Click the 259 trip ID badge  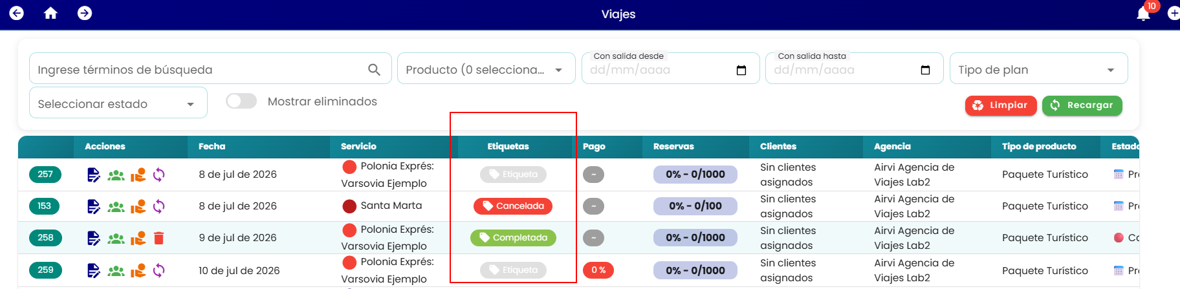(x=45, y=270)
